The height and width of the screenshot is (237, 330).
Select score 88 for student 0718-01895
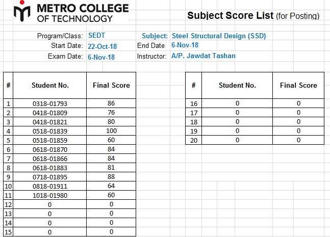pyautogui.click(x=111, y=177)
